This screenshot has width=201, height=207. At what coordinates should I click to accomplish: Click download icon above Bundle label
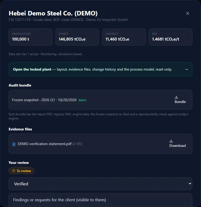(176, 97)
